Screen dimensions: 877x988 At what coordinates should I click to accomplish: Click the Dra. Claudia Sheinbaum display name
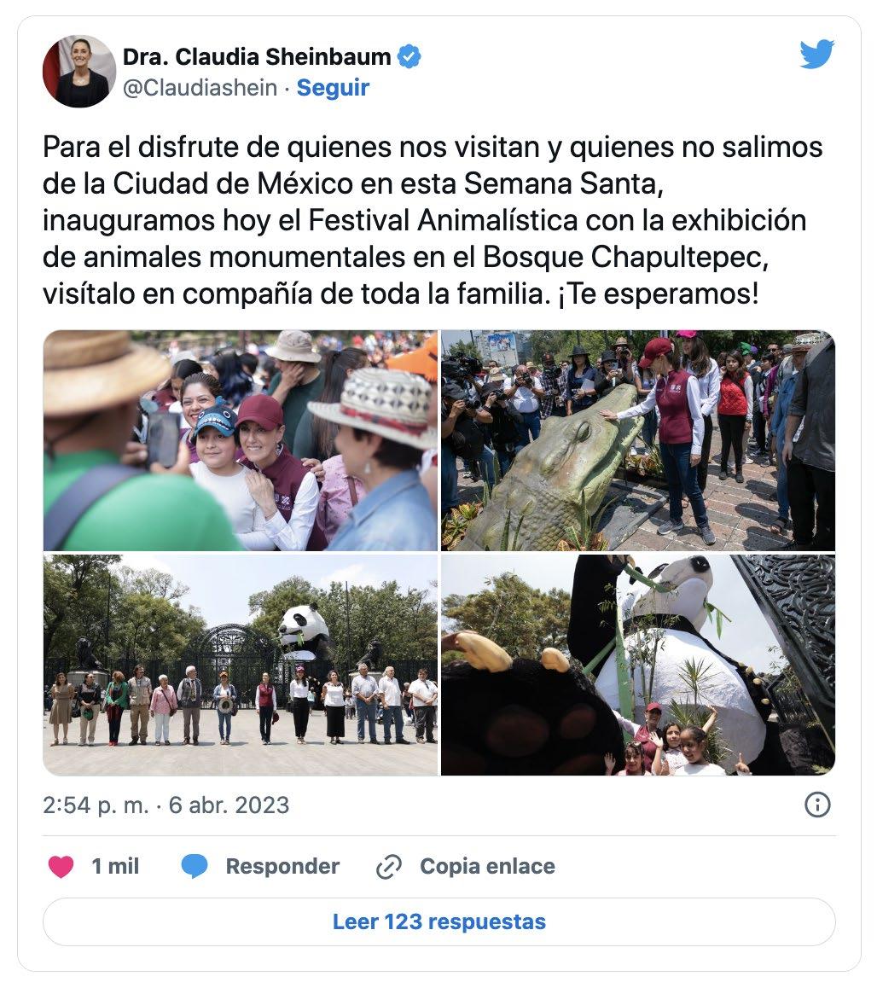(x=257, y=56)
